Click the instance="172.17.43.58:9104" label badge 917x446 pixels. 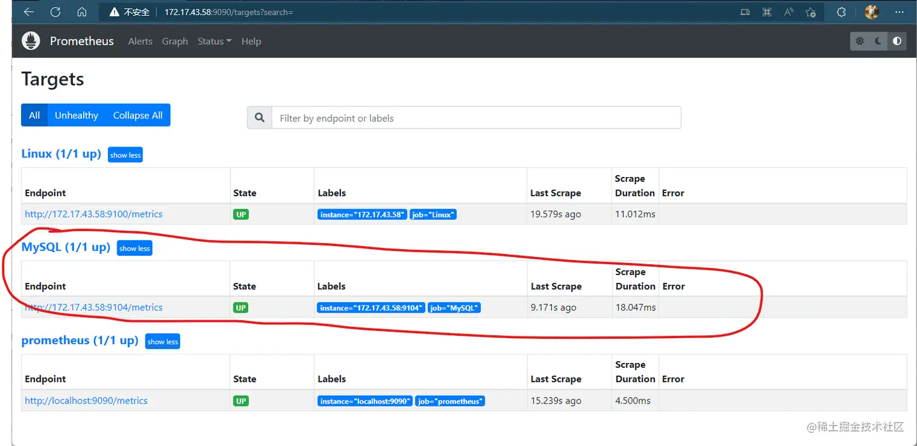[x=371, y=308]
